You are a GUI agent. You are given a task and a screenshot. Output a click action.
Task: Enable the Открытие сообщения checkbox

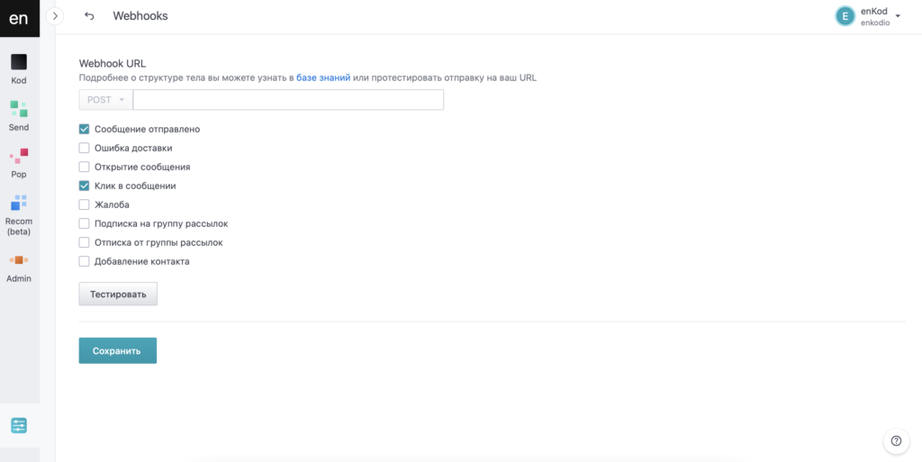[x=85, y=167]
